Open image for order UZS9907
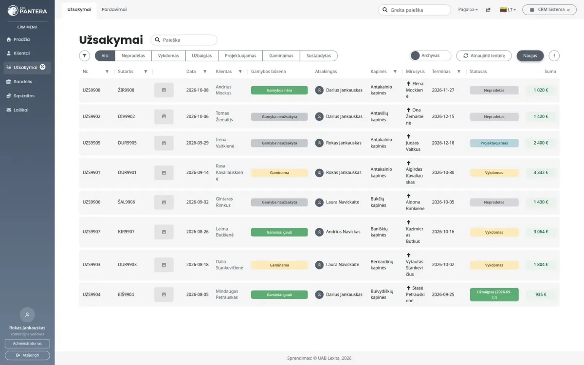 point(164,232)
